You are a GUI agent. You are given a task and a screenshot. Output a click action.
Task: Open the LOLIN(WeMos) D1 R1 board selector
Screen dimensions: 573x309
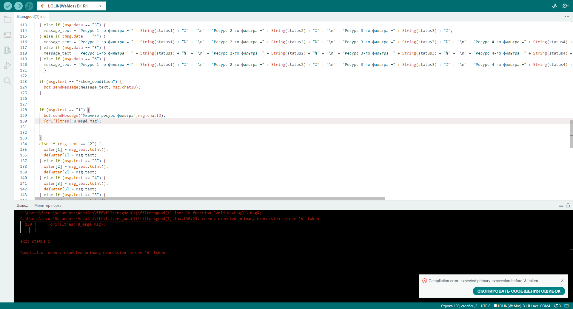(72, 6)
